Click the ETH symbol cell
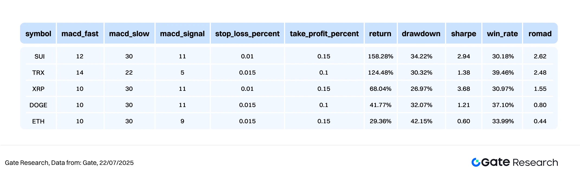 coord(38,121)
